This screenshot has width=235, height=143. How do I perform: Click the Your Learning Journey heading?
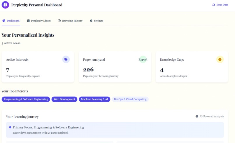[x=22, y=117]
